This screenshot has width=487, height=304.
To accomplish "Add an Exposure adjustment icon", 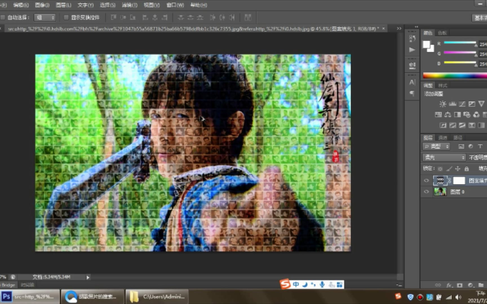I will click(x=471, y=104).
